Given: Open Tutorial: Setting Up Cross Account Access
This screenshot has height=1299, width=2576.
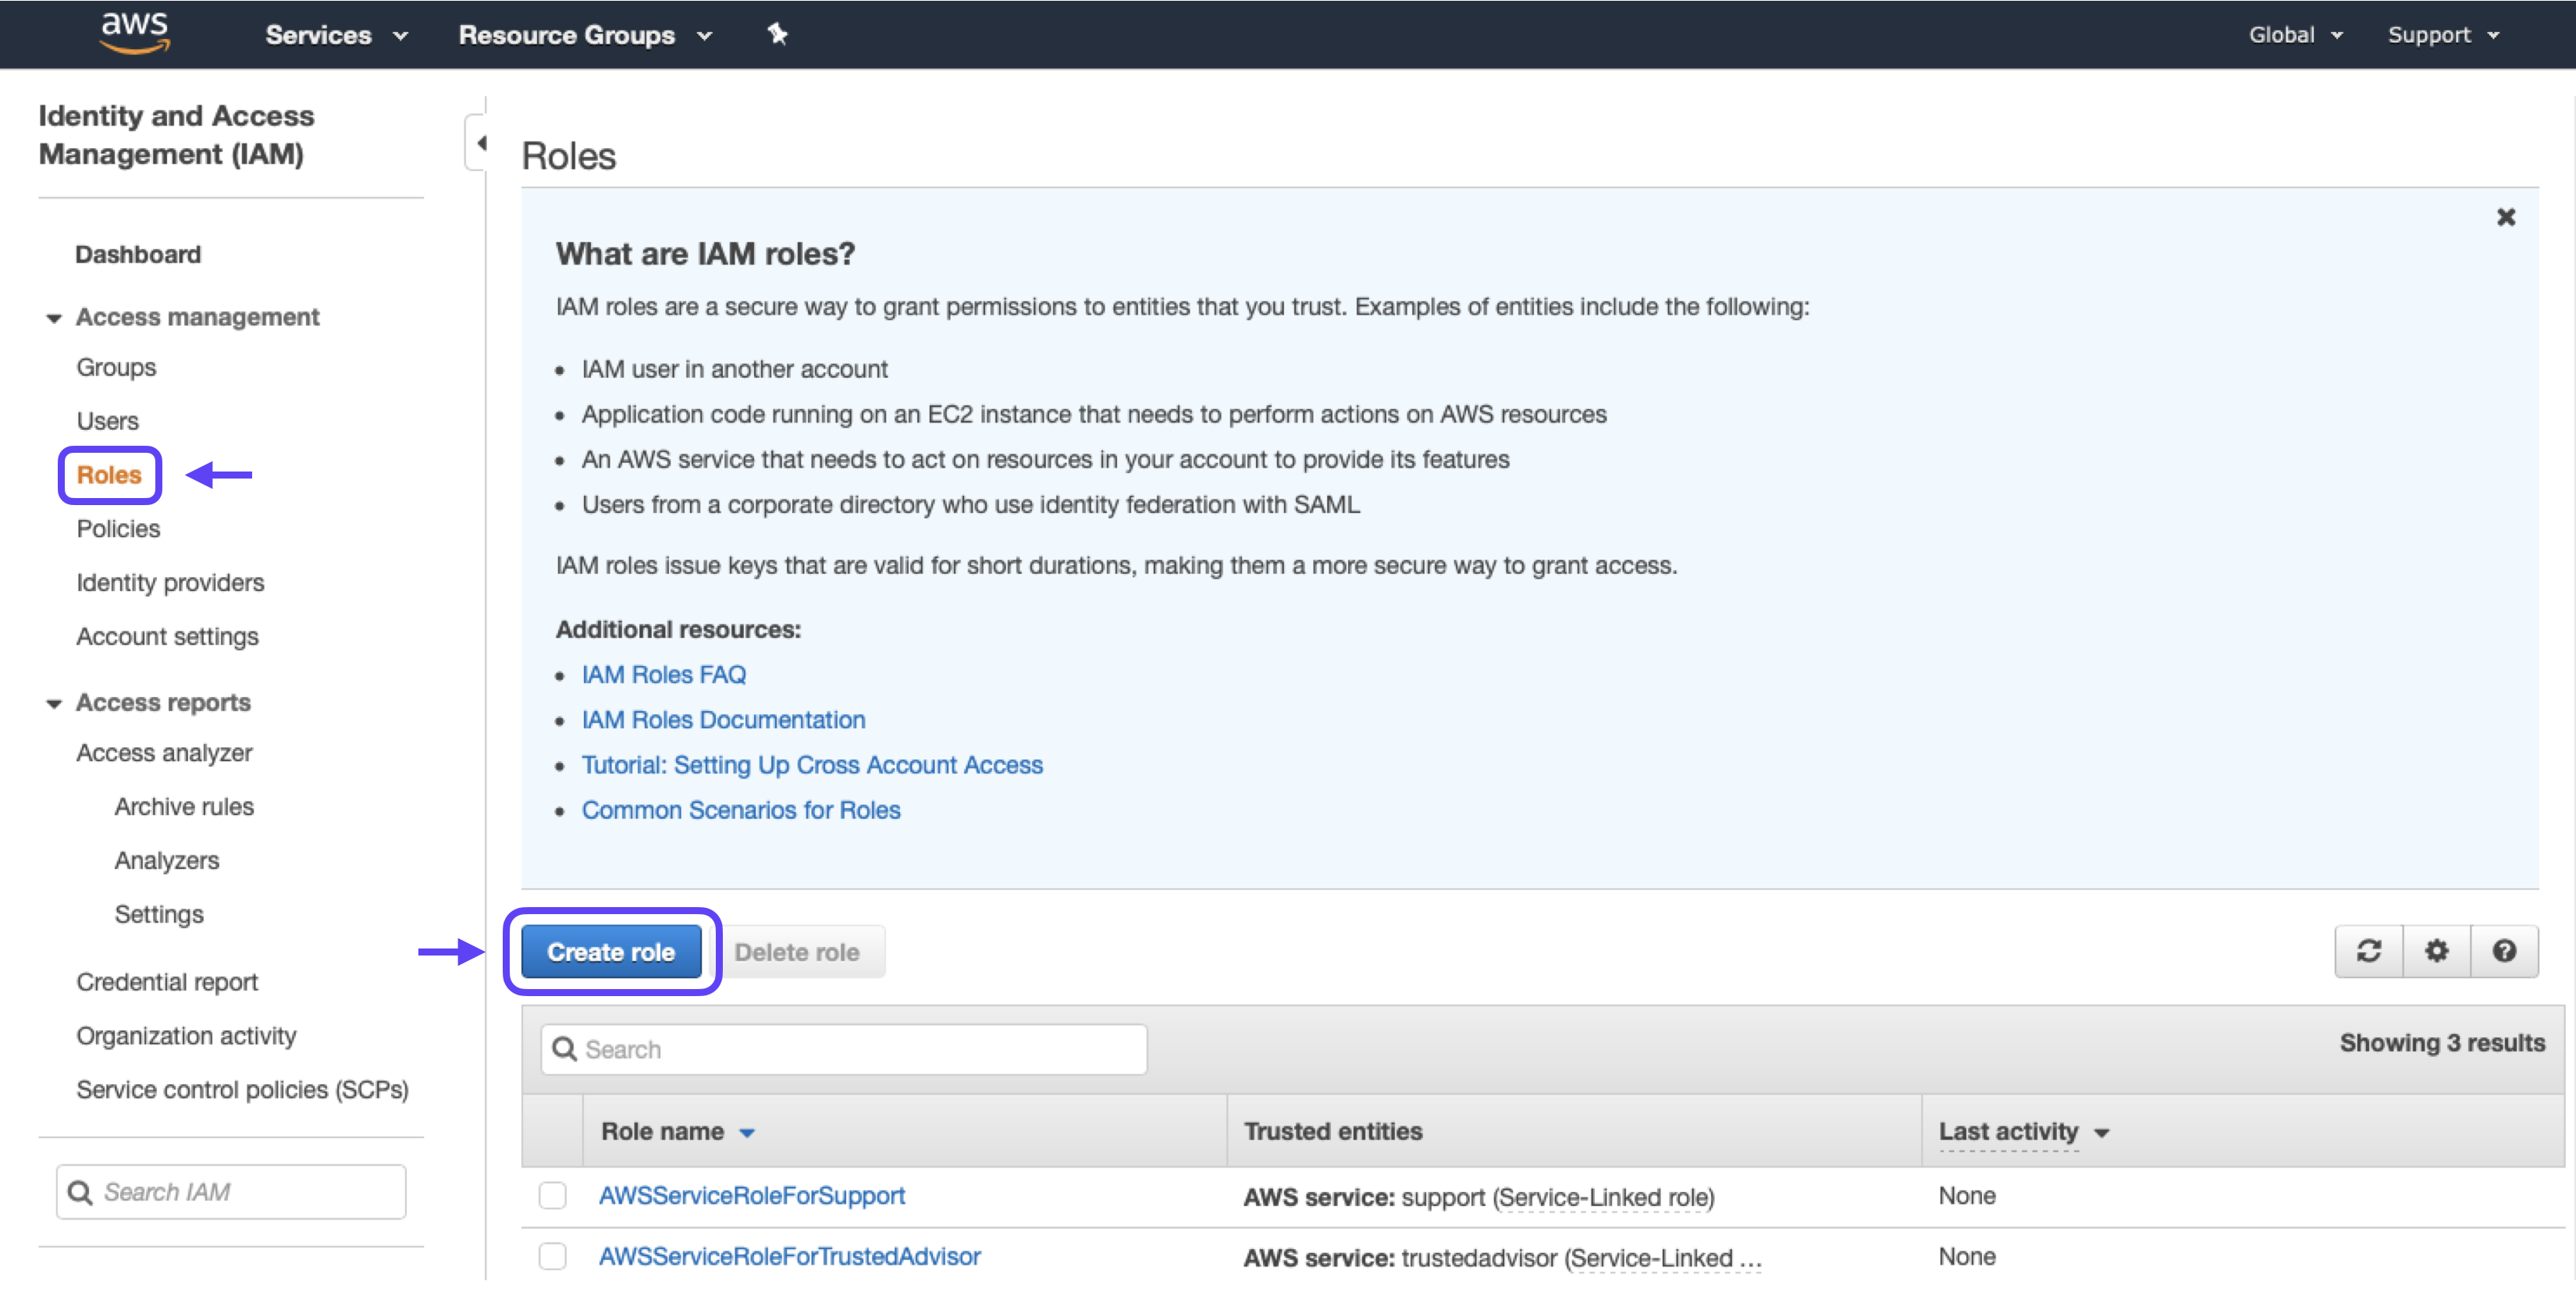Looking at the screenshot, I should tap(812, 765).
